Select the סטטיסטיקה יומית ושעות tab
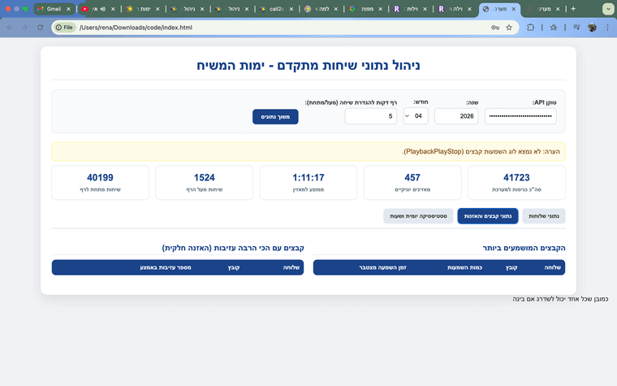The height and width of the screenshot is (386, 617). pos(418,216)
